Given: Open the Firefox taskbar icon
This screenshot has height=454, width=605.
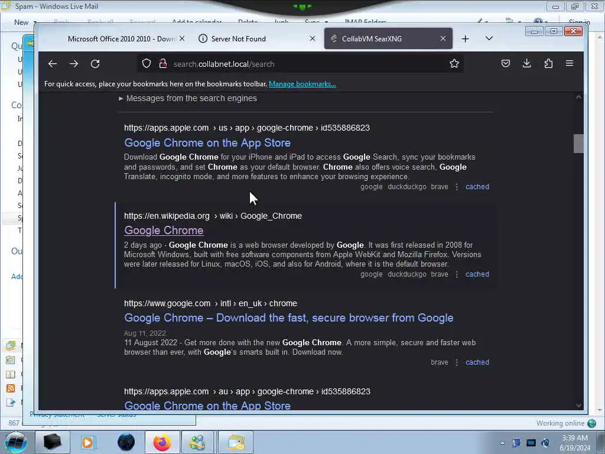Looking at the screenshot, I should (162, 442).
